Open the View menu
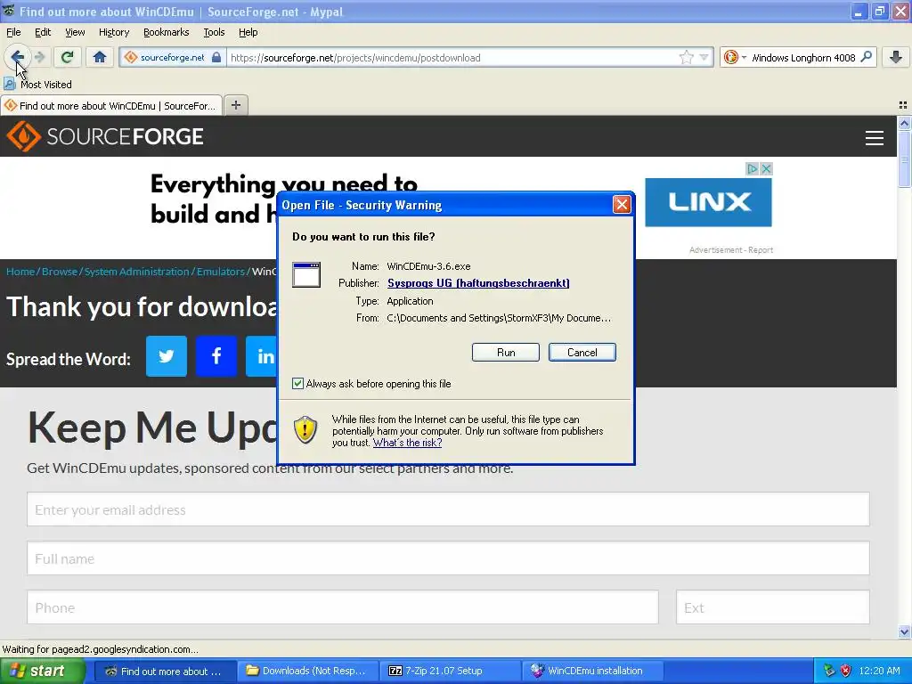Screen dimensions: 912x684 pos(75,32)
